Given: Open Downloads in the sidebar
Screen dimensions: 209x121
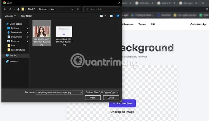Looking at the screenshot, I should click(x=16, y=33).
